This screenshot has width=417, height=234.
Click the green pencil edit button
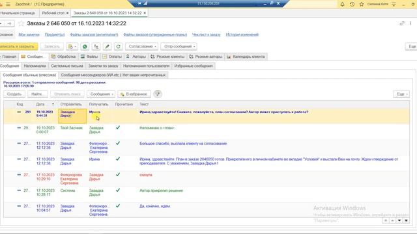[107, 46]
